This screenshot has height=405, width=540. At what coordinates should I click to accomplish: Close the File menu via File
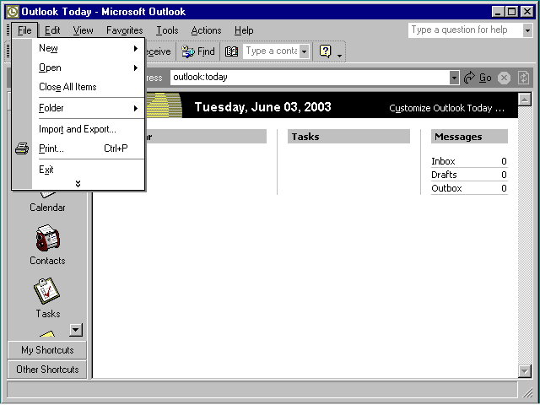pos(24,30)
